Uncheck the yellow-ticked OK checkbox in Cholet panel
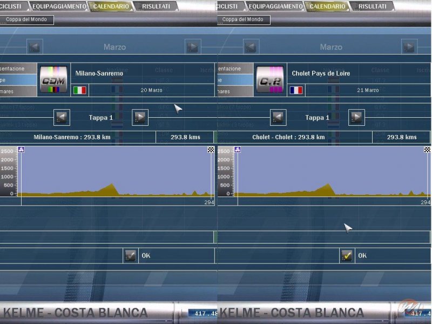432x324 pixels. coord(347,255)
